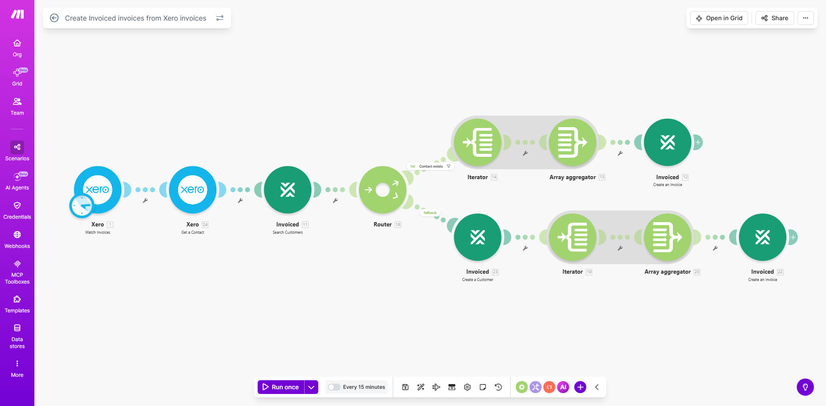The height and width of the screenshot is (406, 826).
Task: Open the Array aggregator 20 module
Action: point(668,237)
